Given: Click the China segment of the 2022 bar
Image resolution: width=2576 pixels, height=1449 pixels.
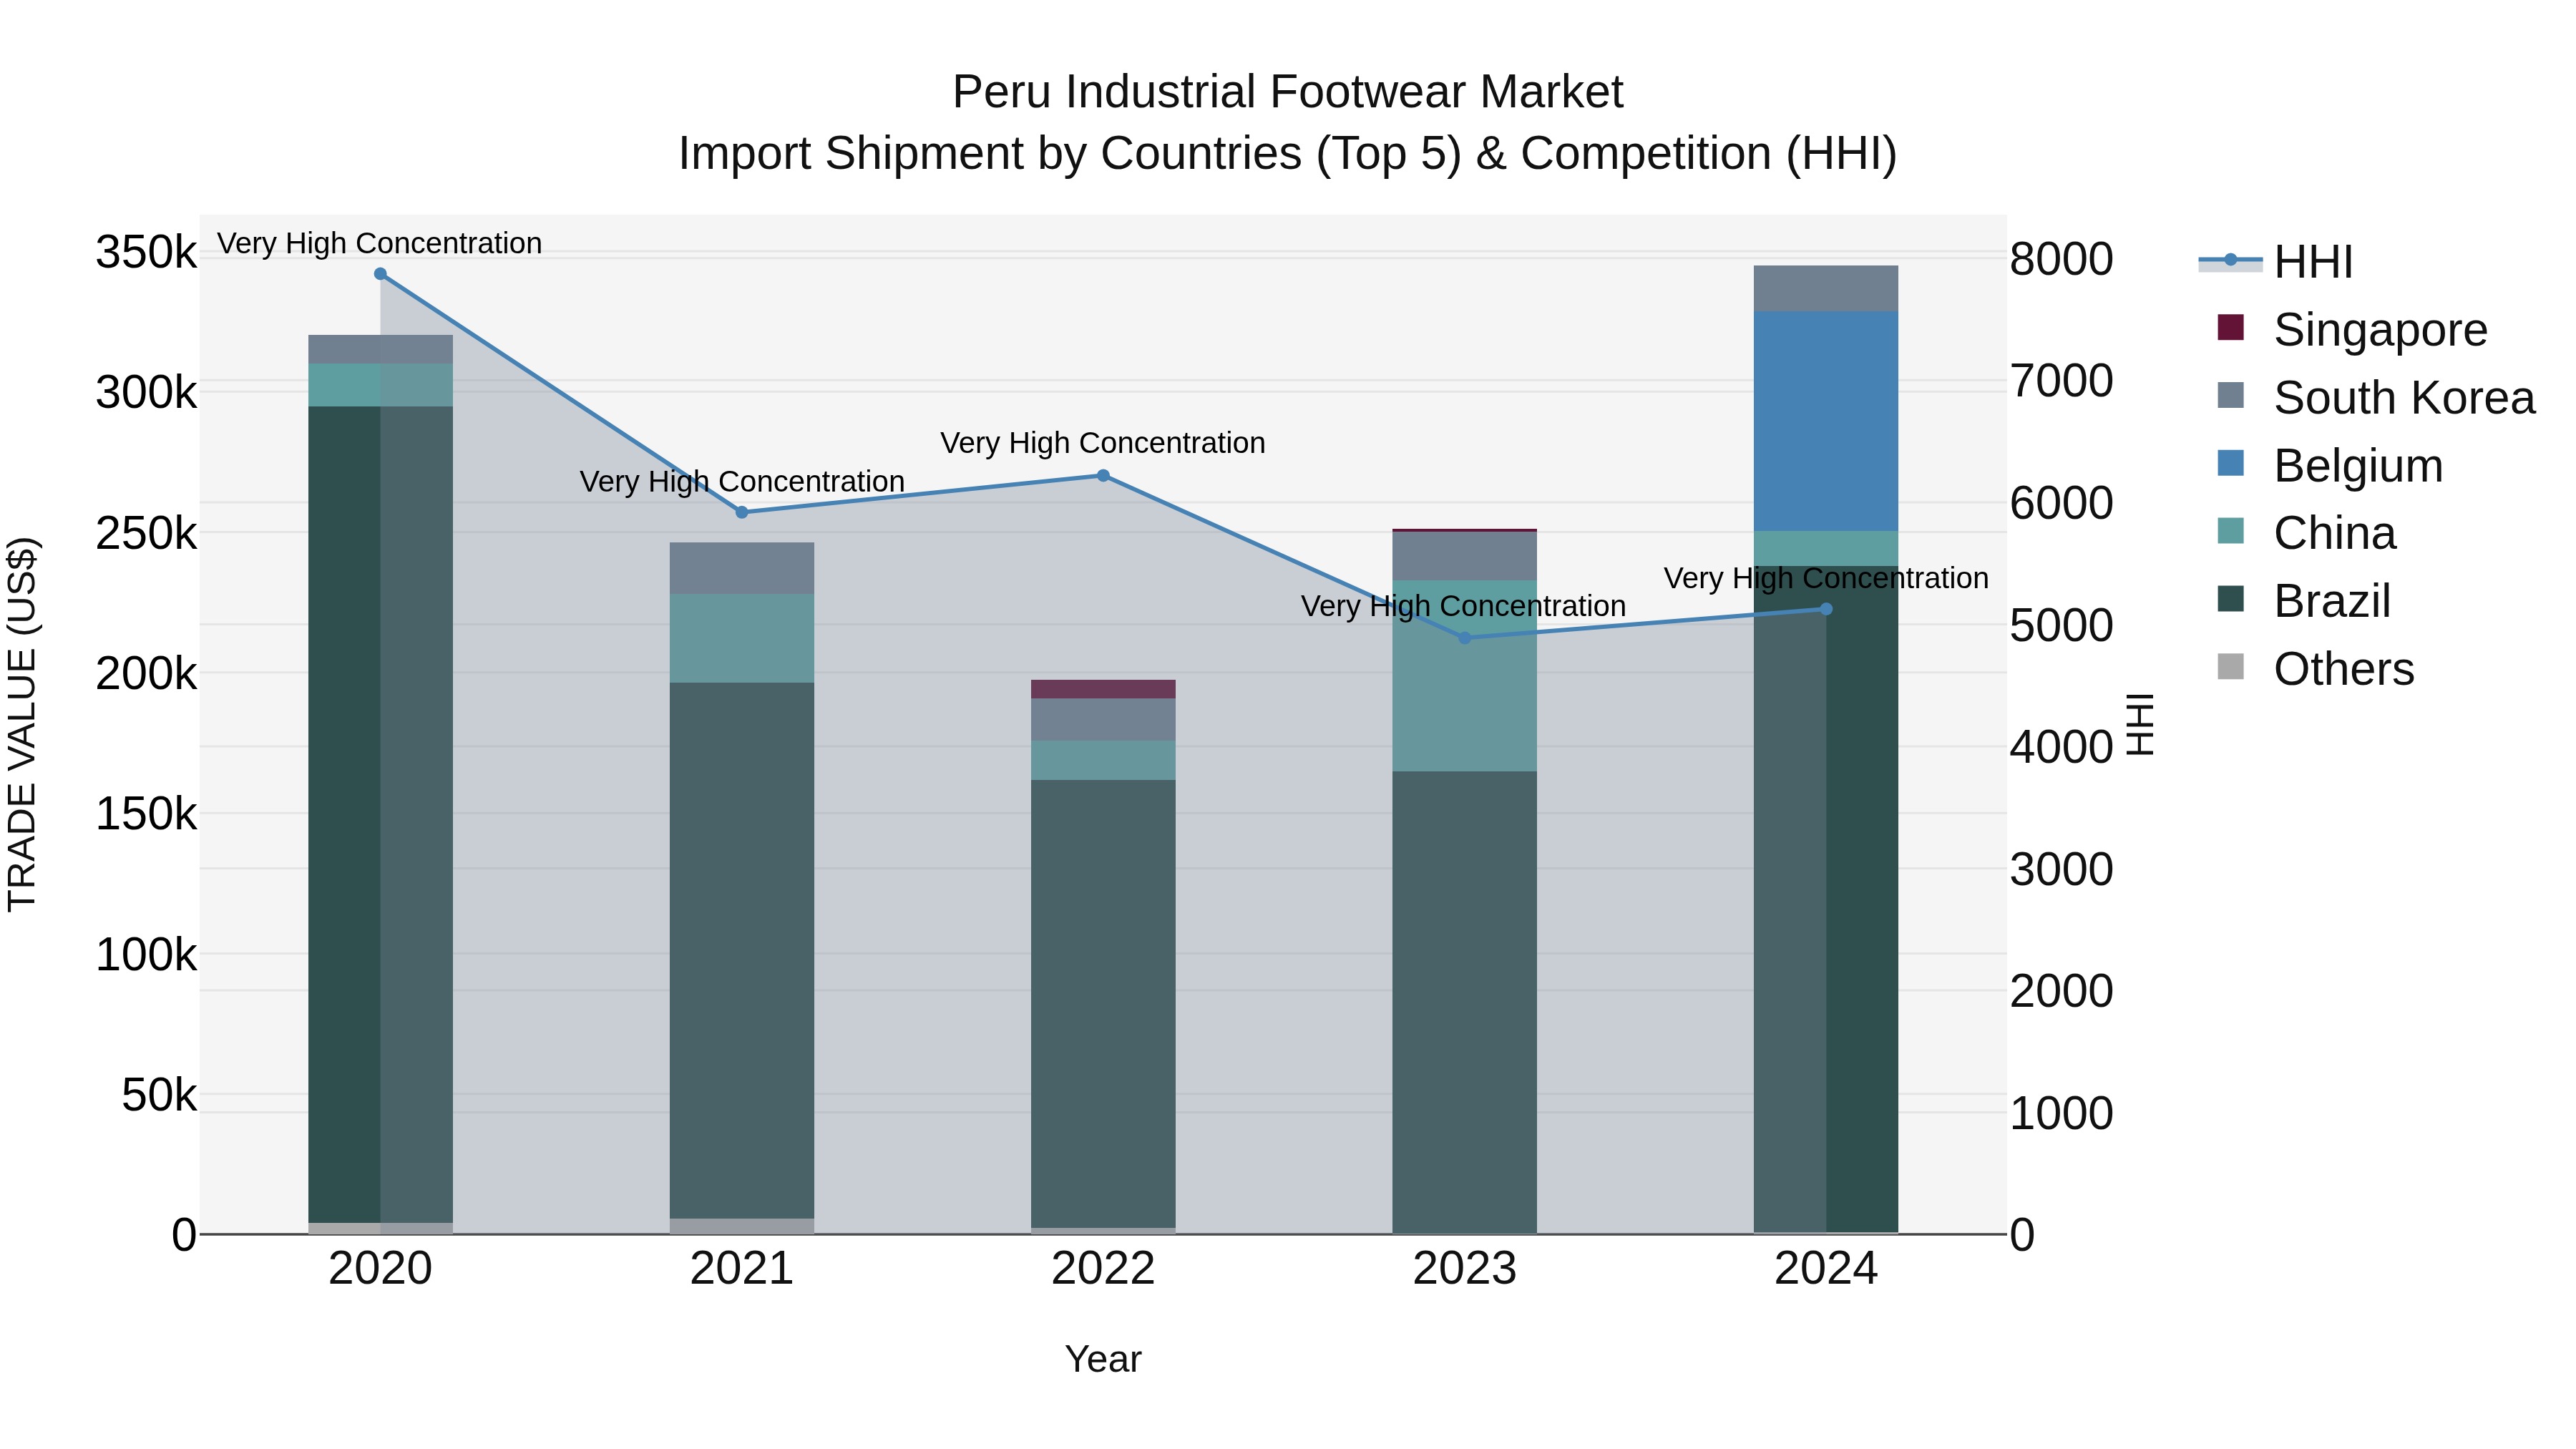Looking at the screenshot, I should [1103, 761].
